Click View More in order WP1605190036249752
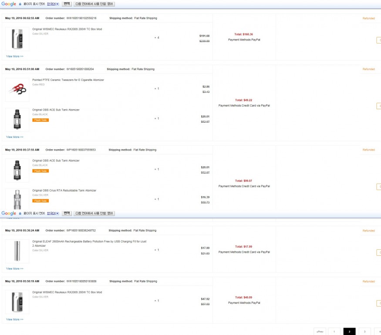The image size is (381, 335). [x=14, y=269]
